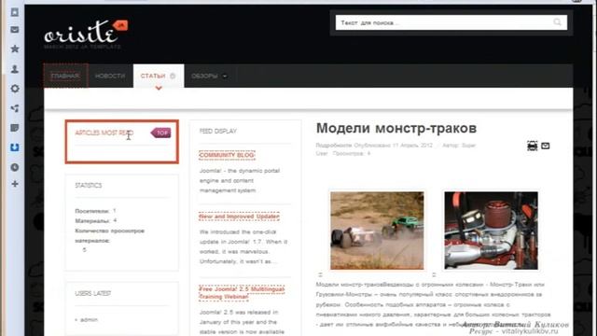Open the Community Blog feed link
This screenshot has height=336, width=597.
coord(227,155)
